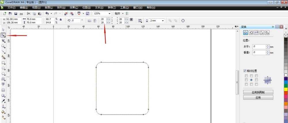288x123 pixels.
Task: Select the Zoom tool in the toolbox
Action: pyautogui.click(x=3, y=46)
